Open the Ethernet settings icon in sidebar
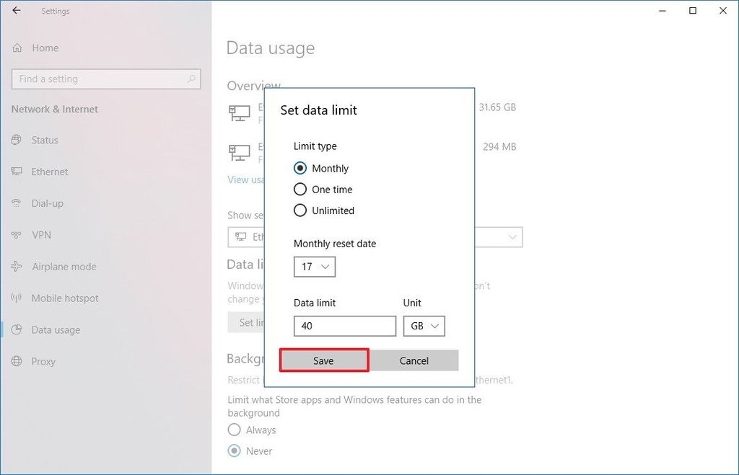The image size is (739, 475). [x=16, y=172]
